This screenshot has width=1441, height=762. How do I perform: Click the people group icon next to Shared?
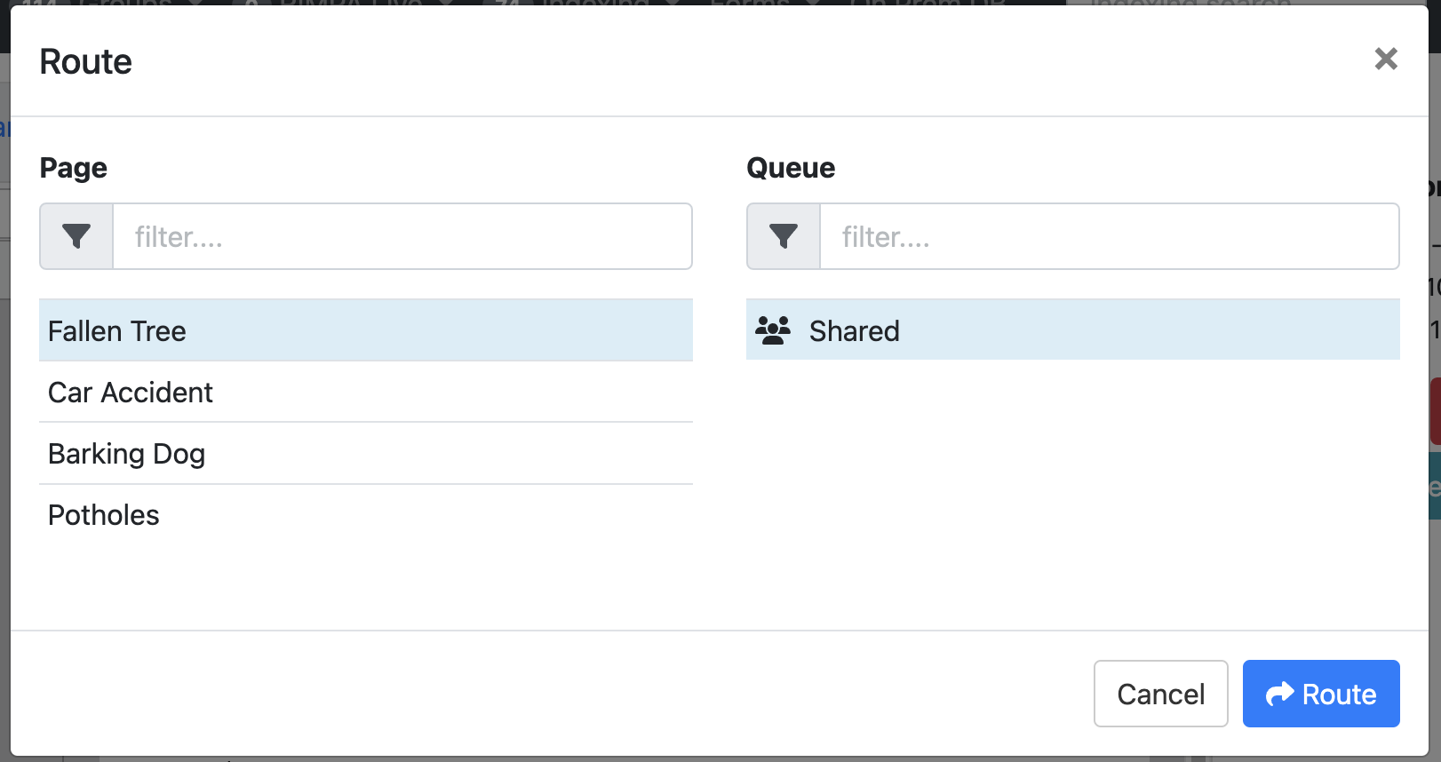pyautogui.click(x=773, y=330)
